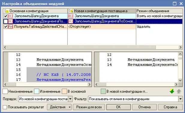
Task: Click comment line 16 in left code pane
Action: click(64, 75)
